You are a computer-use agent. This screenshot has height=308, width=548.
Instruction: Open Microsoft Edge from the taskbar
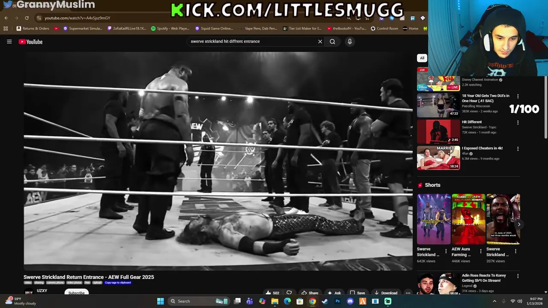[x=287, y=301]
